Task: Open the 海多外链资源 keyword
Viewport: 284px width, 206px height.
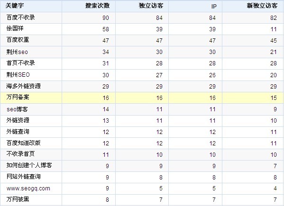Action: click(x=24, y=86)
